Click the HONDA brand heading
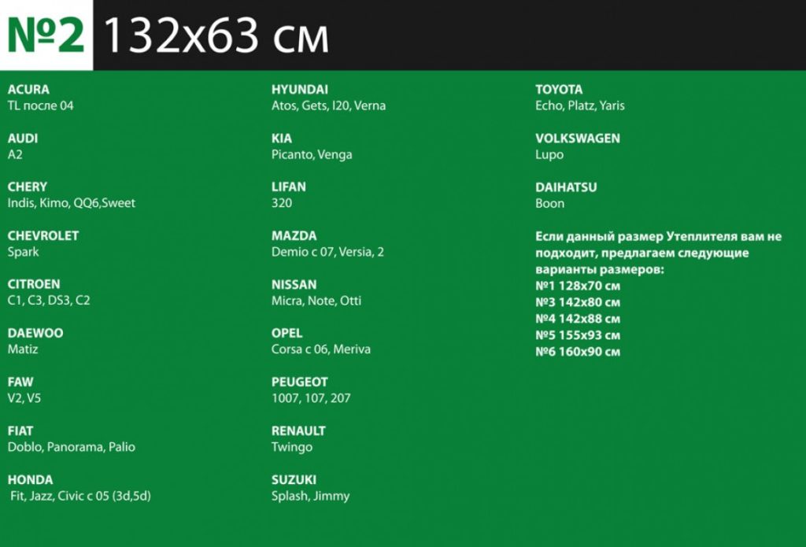Screen dimensions: 806x547 click(x=31, y=479)
